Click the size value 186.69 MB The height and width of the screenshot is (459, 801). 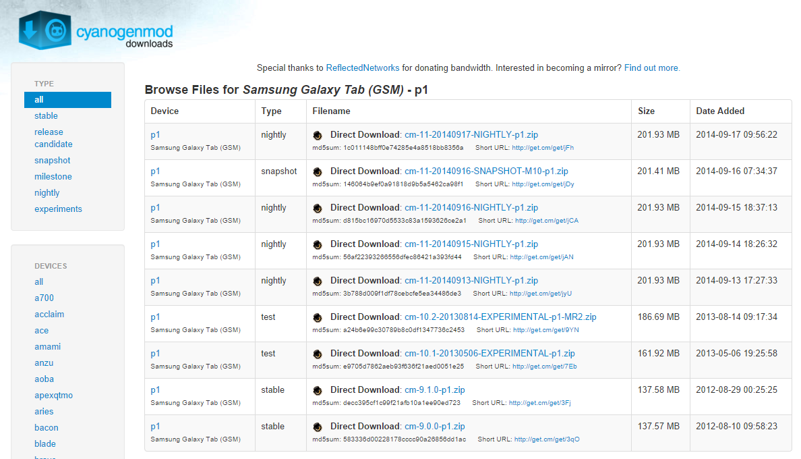coord(659,317)
